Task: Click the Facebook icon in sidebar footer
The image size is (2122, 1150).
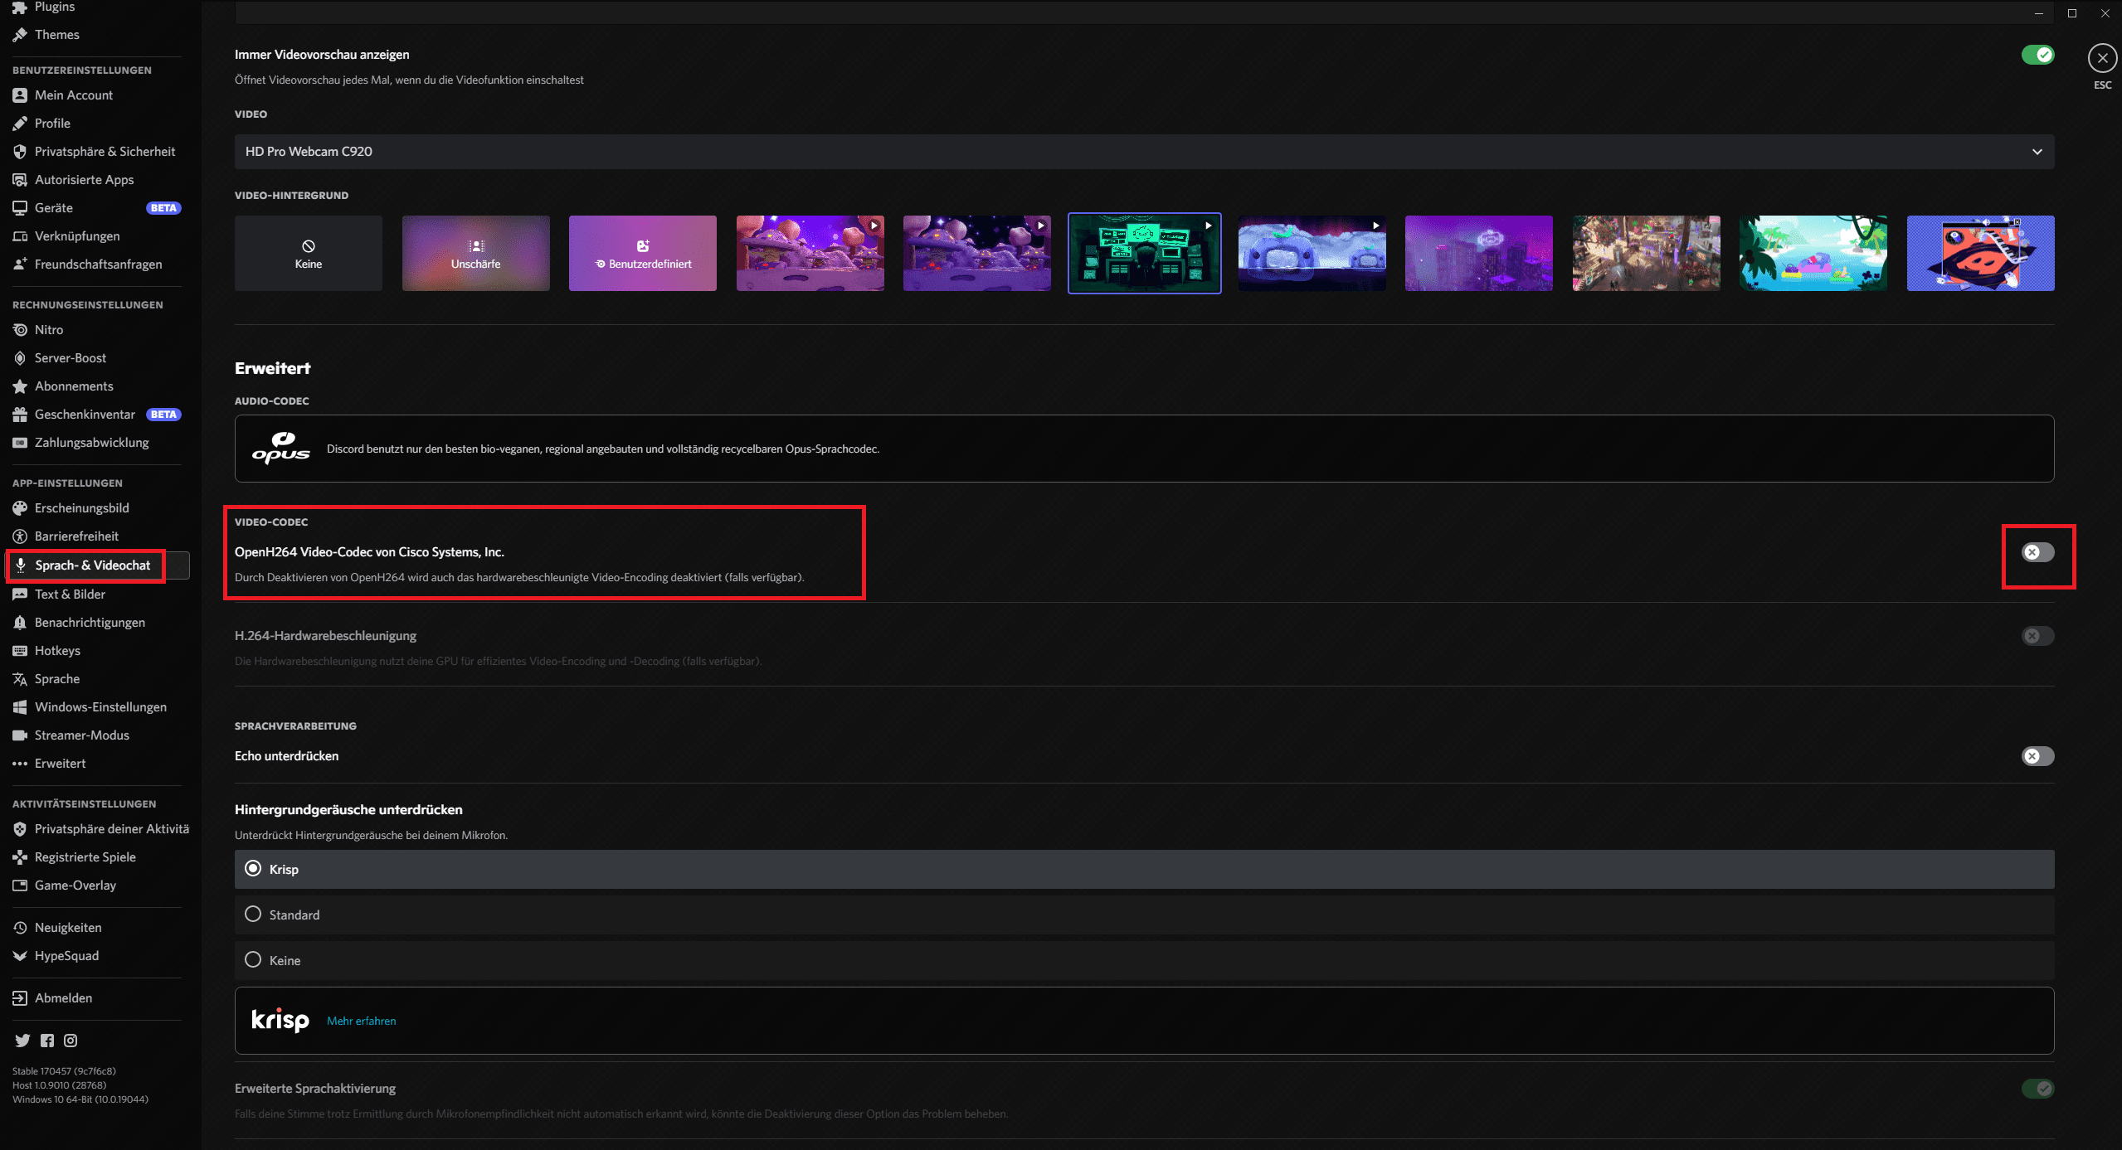Action: pyautogui.click(x=47, y=1041)
